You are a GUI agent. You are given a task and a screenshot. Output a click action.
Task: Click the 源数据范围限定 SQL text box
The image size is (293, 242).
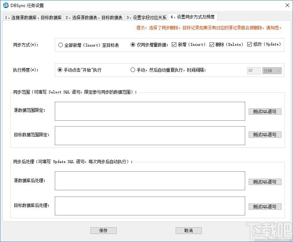(x=150, y=111)
